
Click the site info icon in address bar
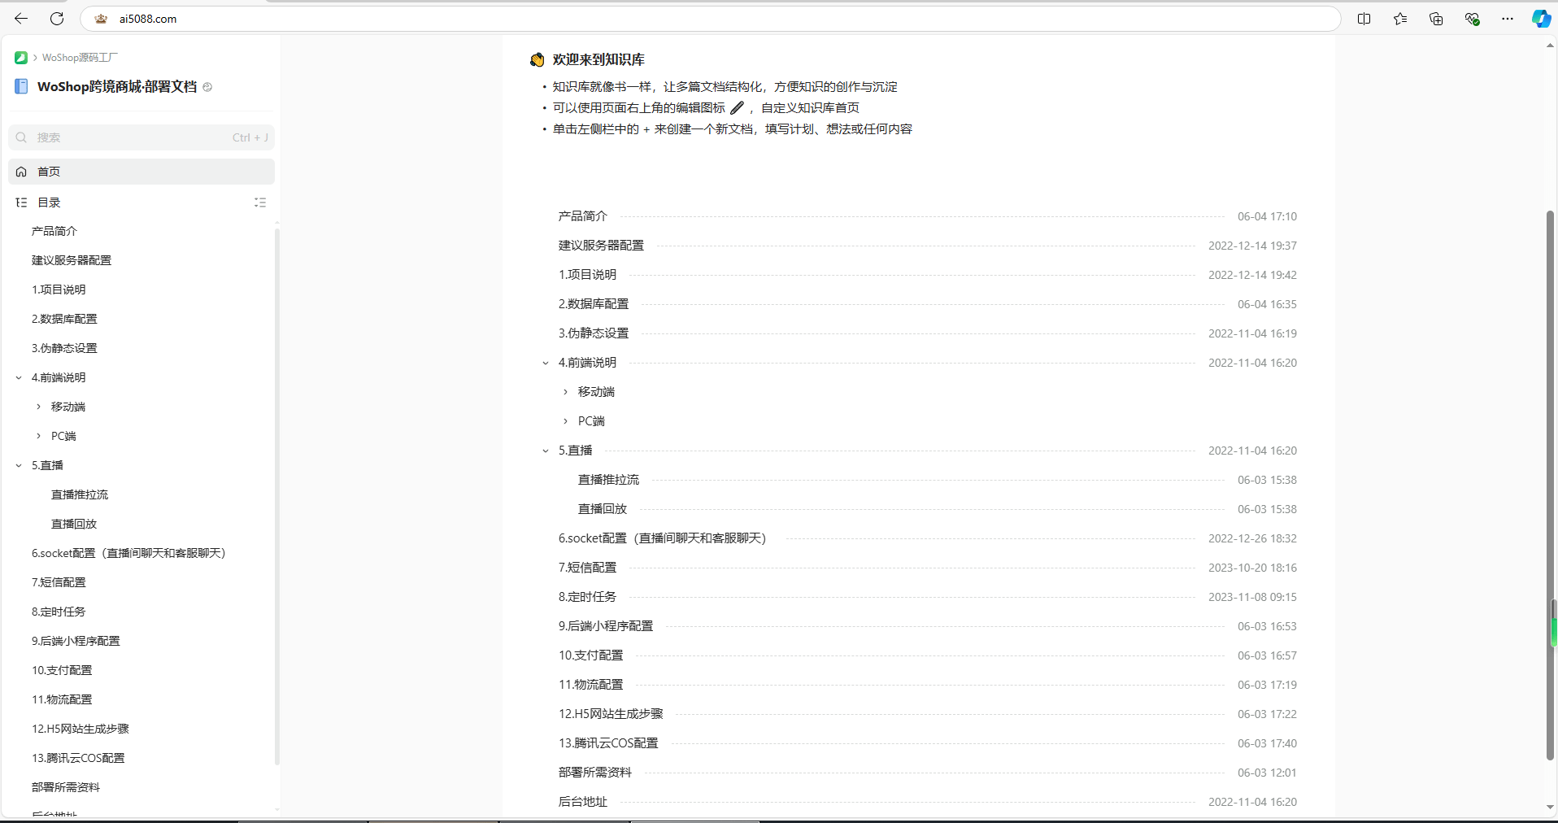point(101,19)
